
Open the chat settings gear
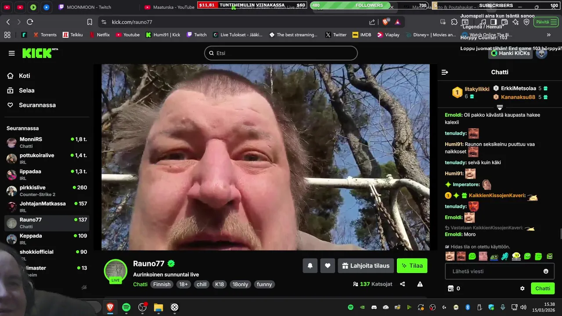pyautogui.click(x=522, y=288)
